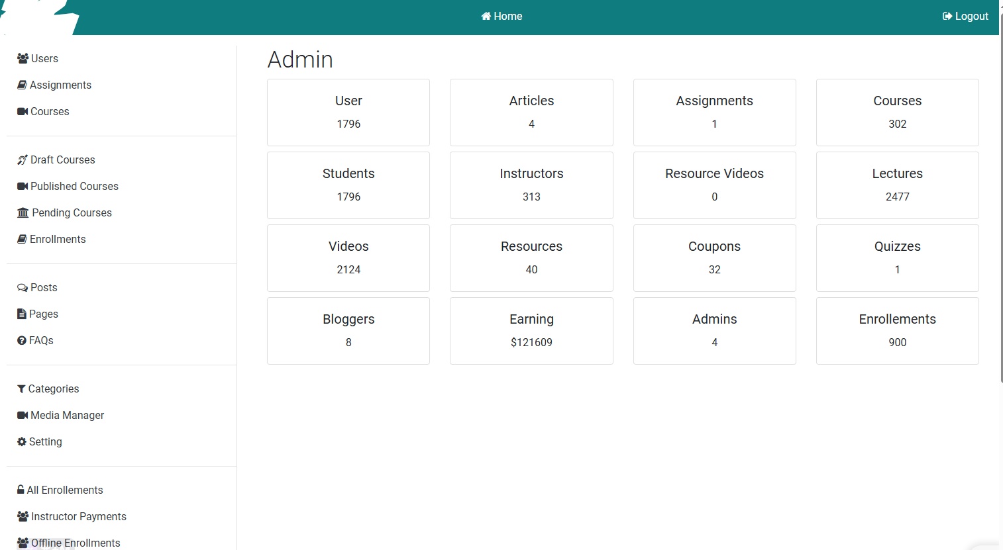1003x550 pixels.
Task: Open Draft Courses in the sidebar
Action: coord(56,160)
